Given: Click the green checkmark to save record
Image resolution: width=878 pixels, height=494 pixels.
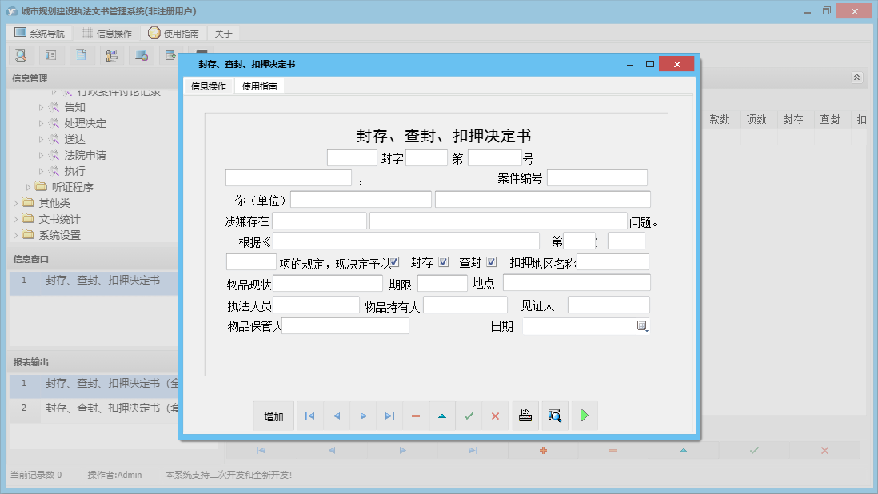Looking at the screenshot, I should [469, 416].
